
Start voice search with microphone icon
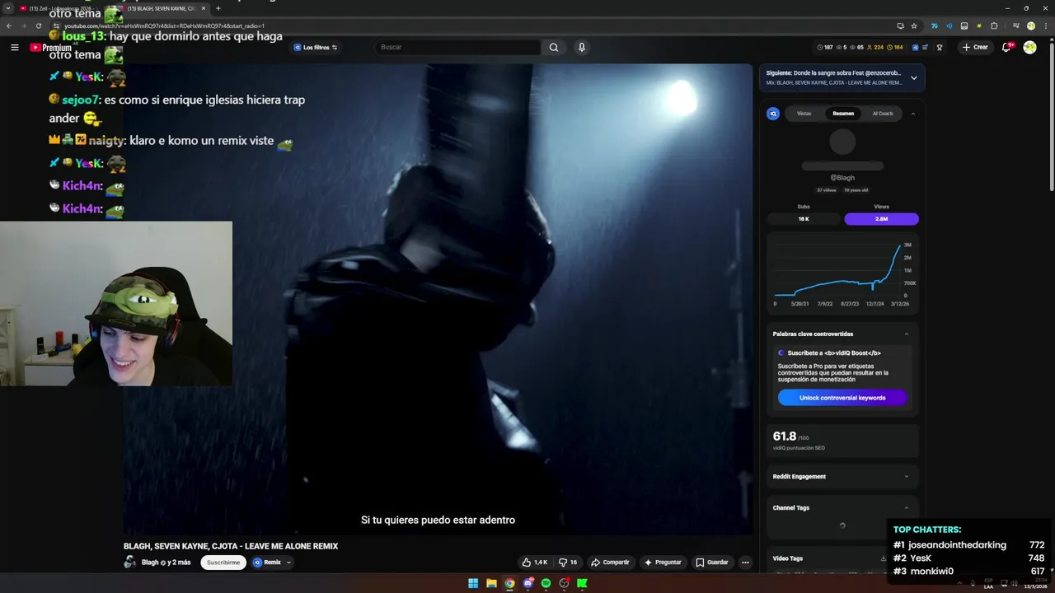pyautogui.click(x=581, y=47)
